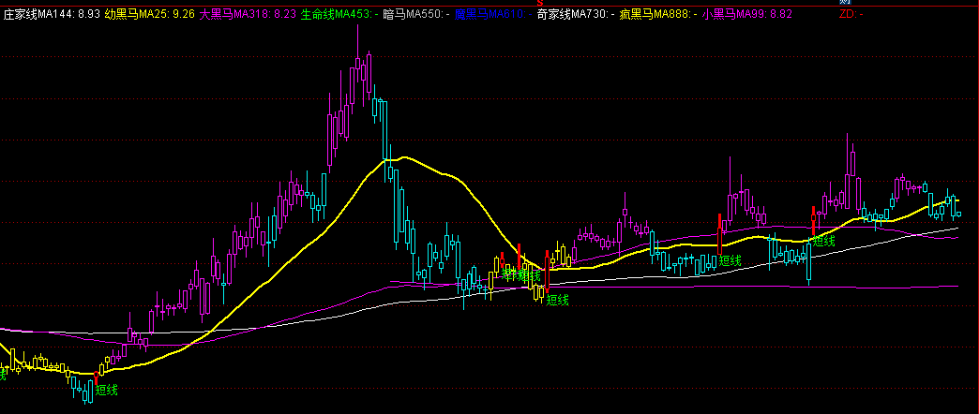Select the yellow 疯黑马MA888 legend label
This screenshot has height=414, width=979.
667,15
